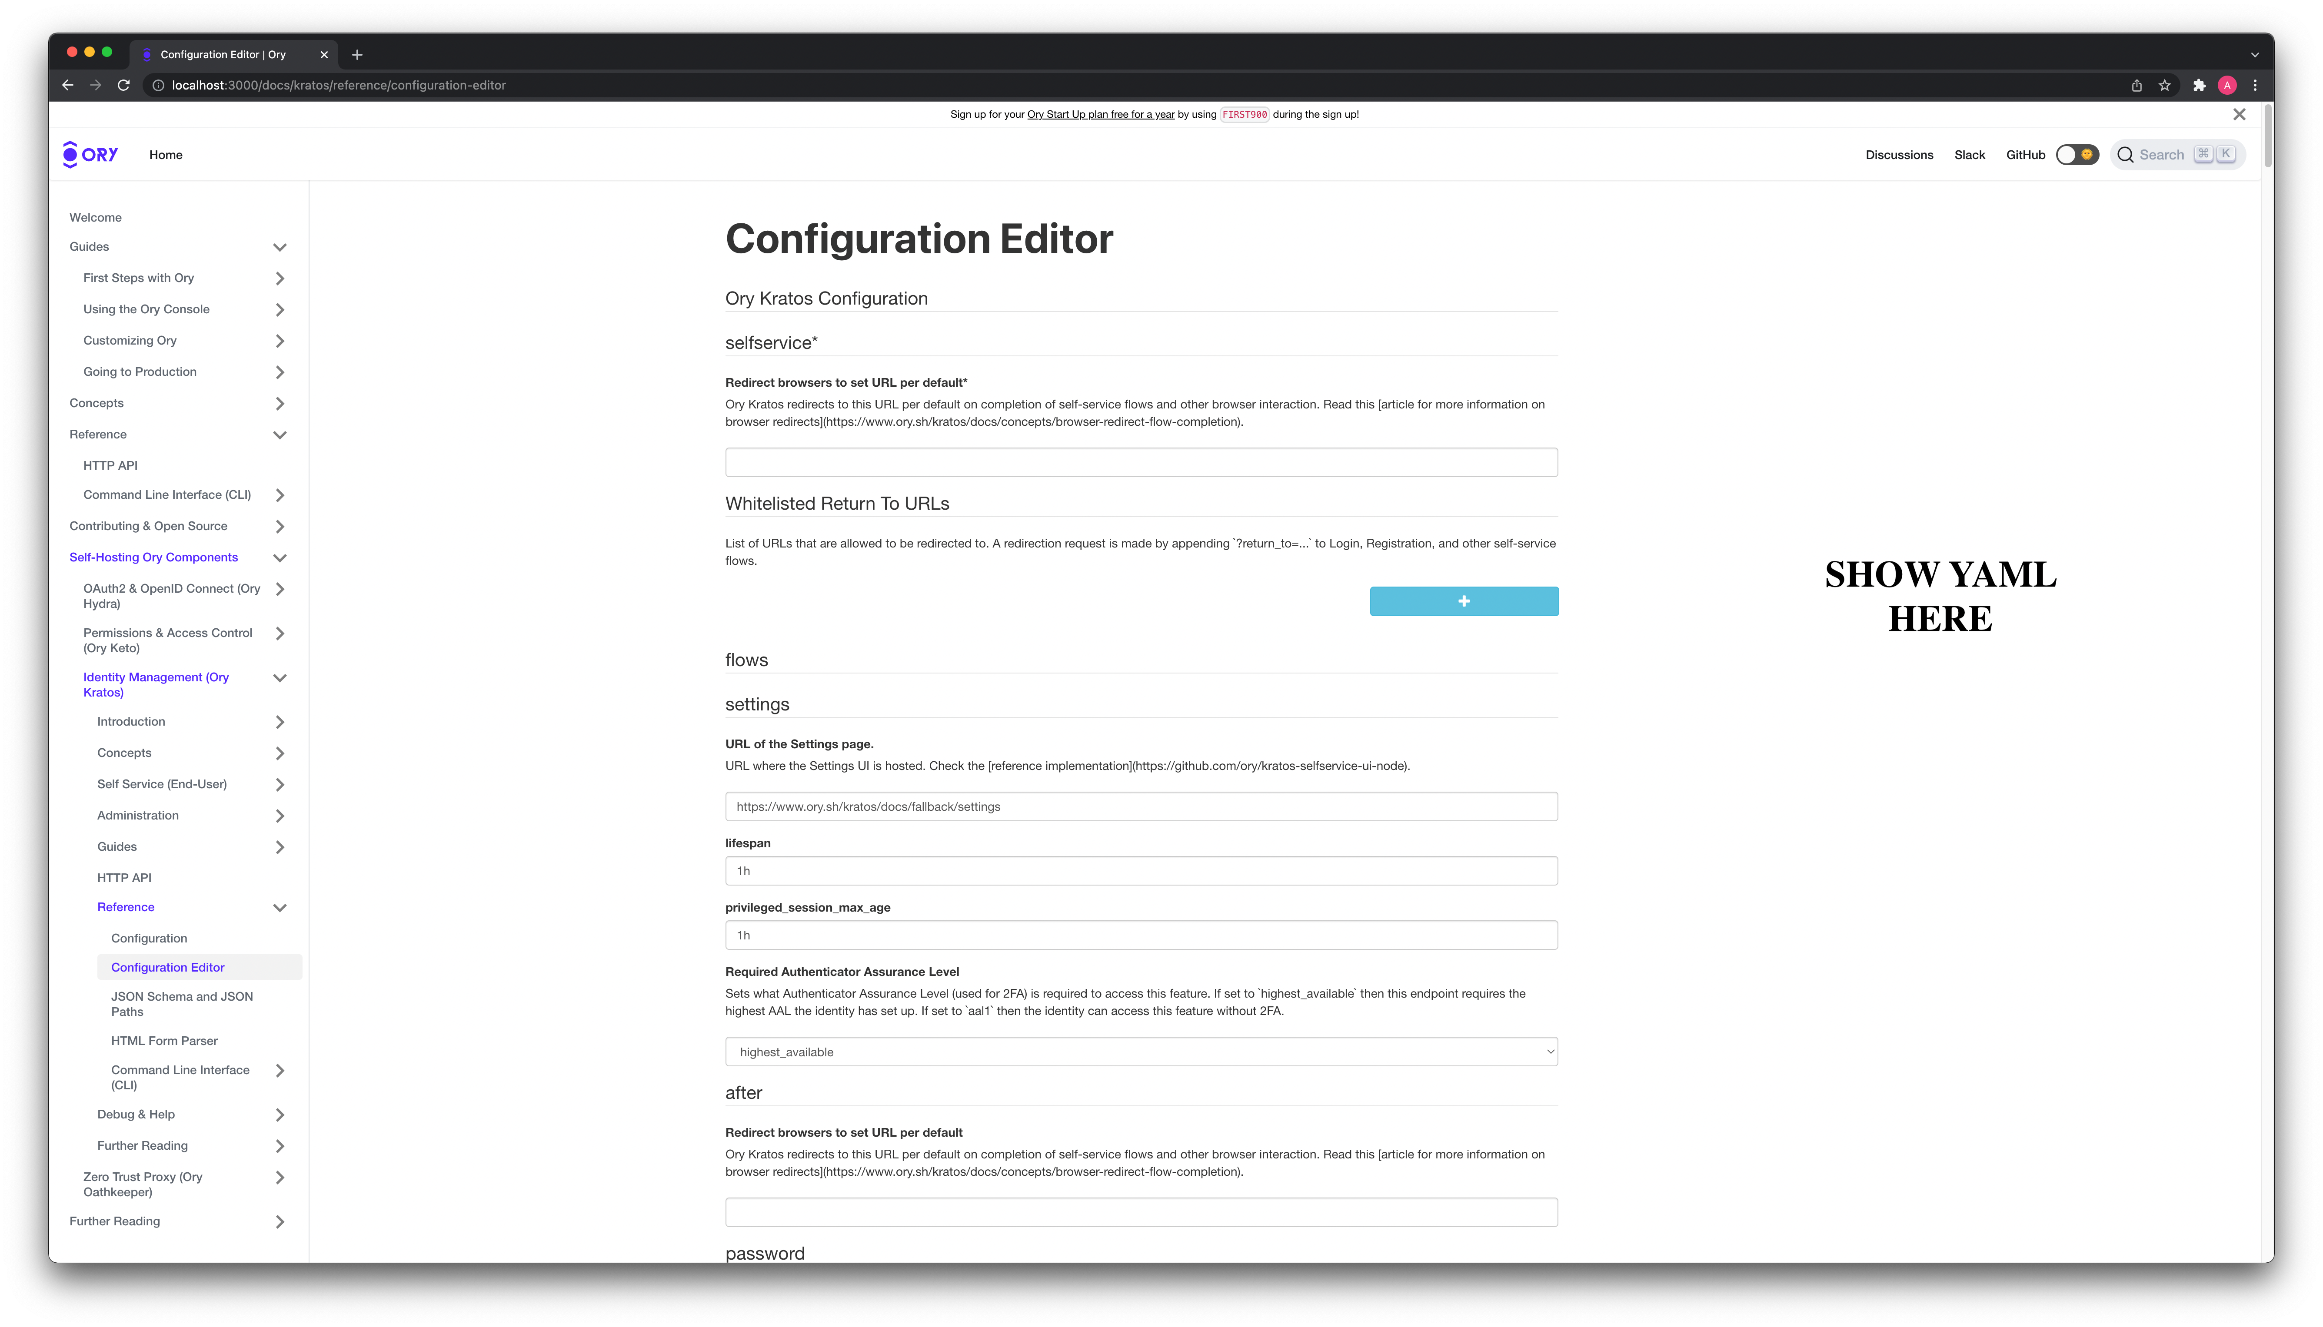2323x1327 pixels.
Task: Open the Required Authenticator Assurance Level dropdown
Action: [x=1141, y=1052]
